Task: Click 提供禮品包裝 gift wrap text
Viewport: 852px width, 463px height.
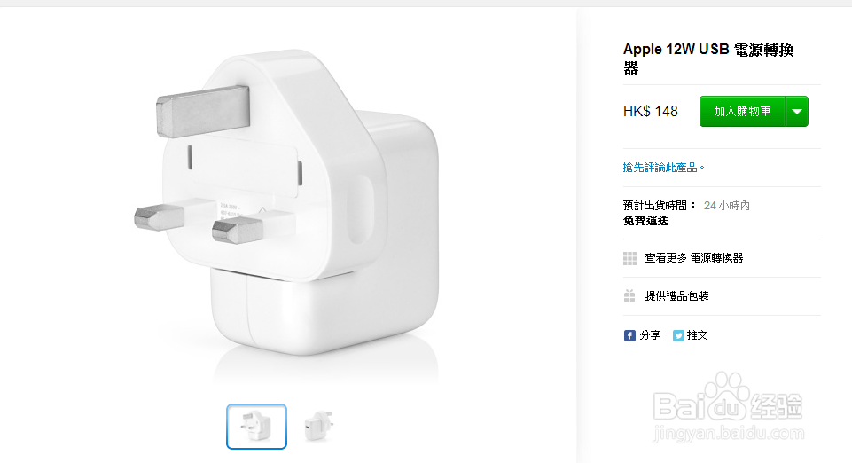Action: [676, 296]
